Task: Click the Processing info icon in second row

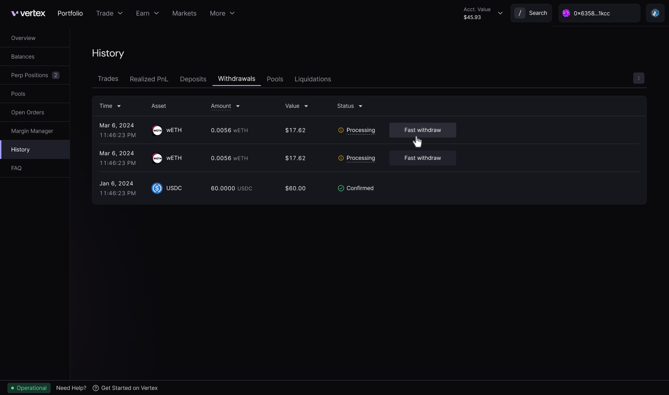Action: pos(341,158)
